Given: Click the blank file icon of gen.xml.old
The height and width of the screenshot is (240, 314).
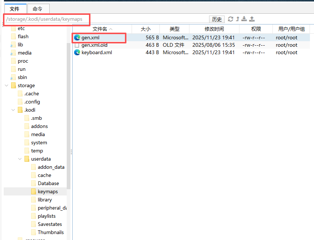Looking at the screenshot, I should pyautogui.click(x=77, y=45).
